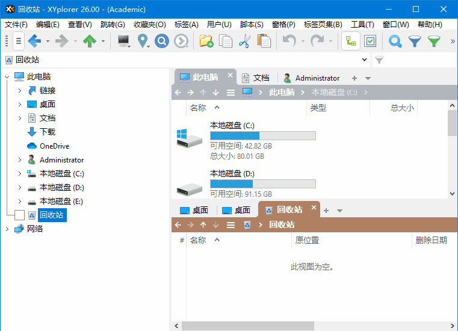Add a new tab in upper pane
This screenshot has height=331, width=458.
(354, 78)
